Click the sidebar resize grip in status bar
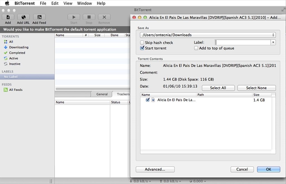 point(51,181)
